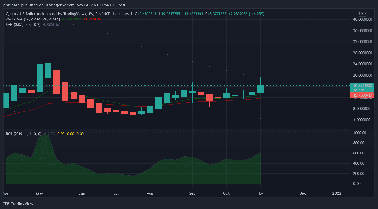Screen dimensions: 378x209
Task: Click the 2022 label on time axis
Action: pyautogui.click(x=337, y=193)
